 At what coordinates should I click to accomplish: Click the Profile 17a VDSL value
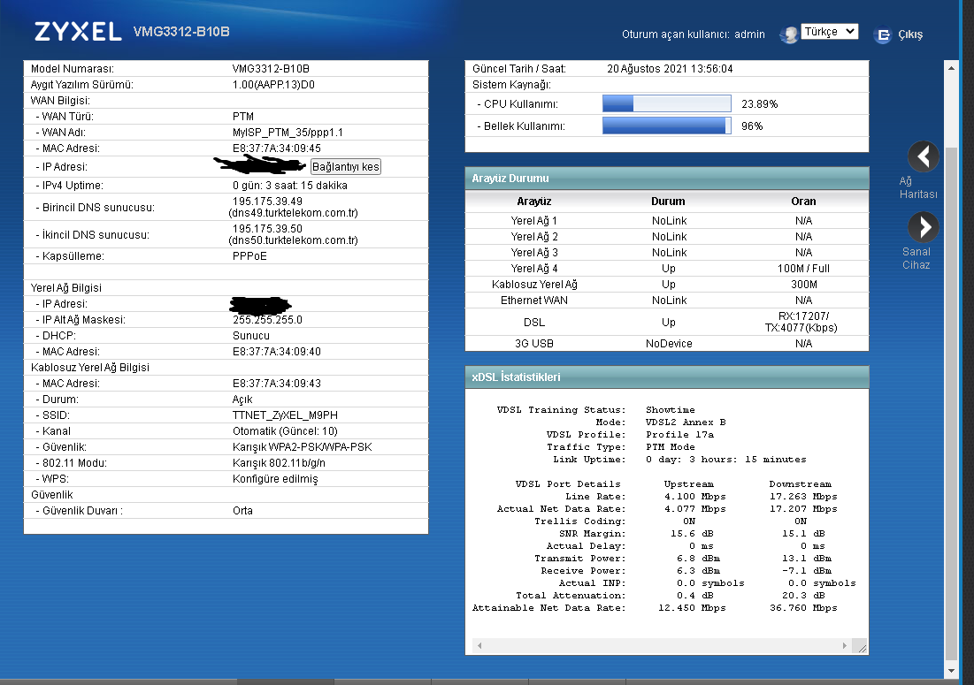click(x=679, y=435)
